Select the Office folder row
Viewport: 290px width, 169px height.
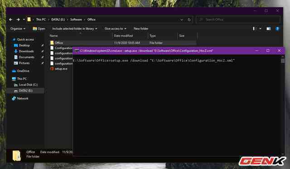pos(123,43)
